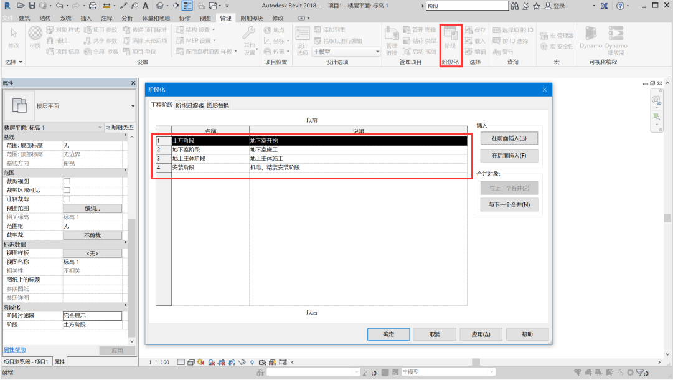Click the 在前面插入(B) button
Image resolution: width=673 pixels, height=380 pixels.
509,138
